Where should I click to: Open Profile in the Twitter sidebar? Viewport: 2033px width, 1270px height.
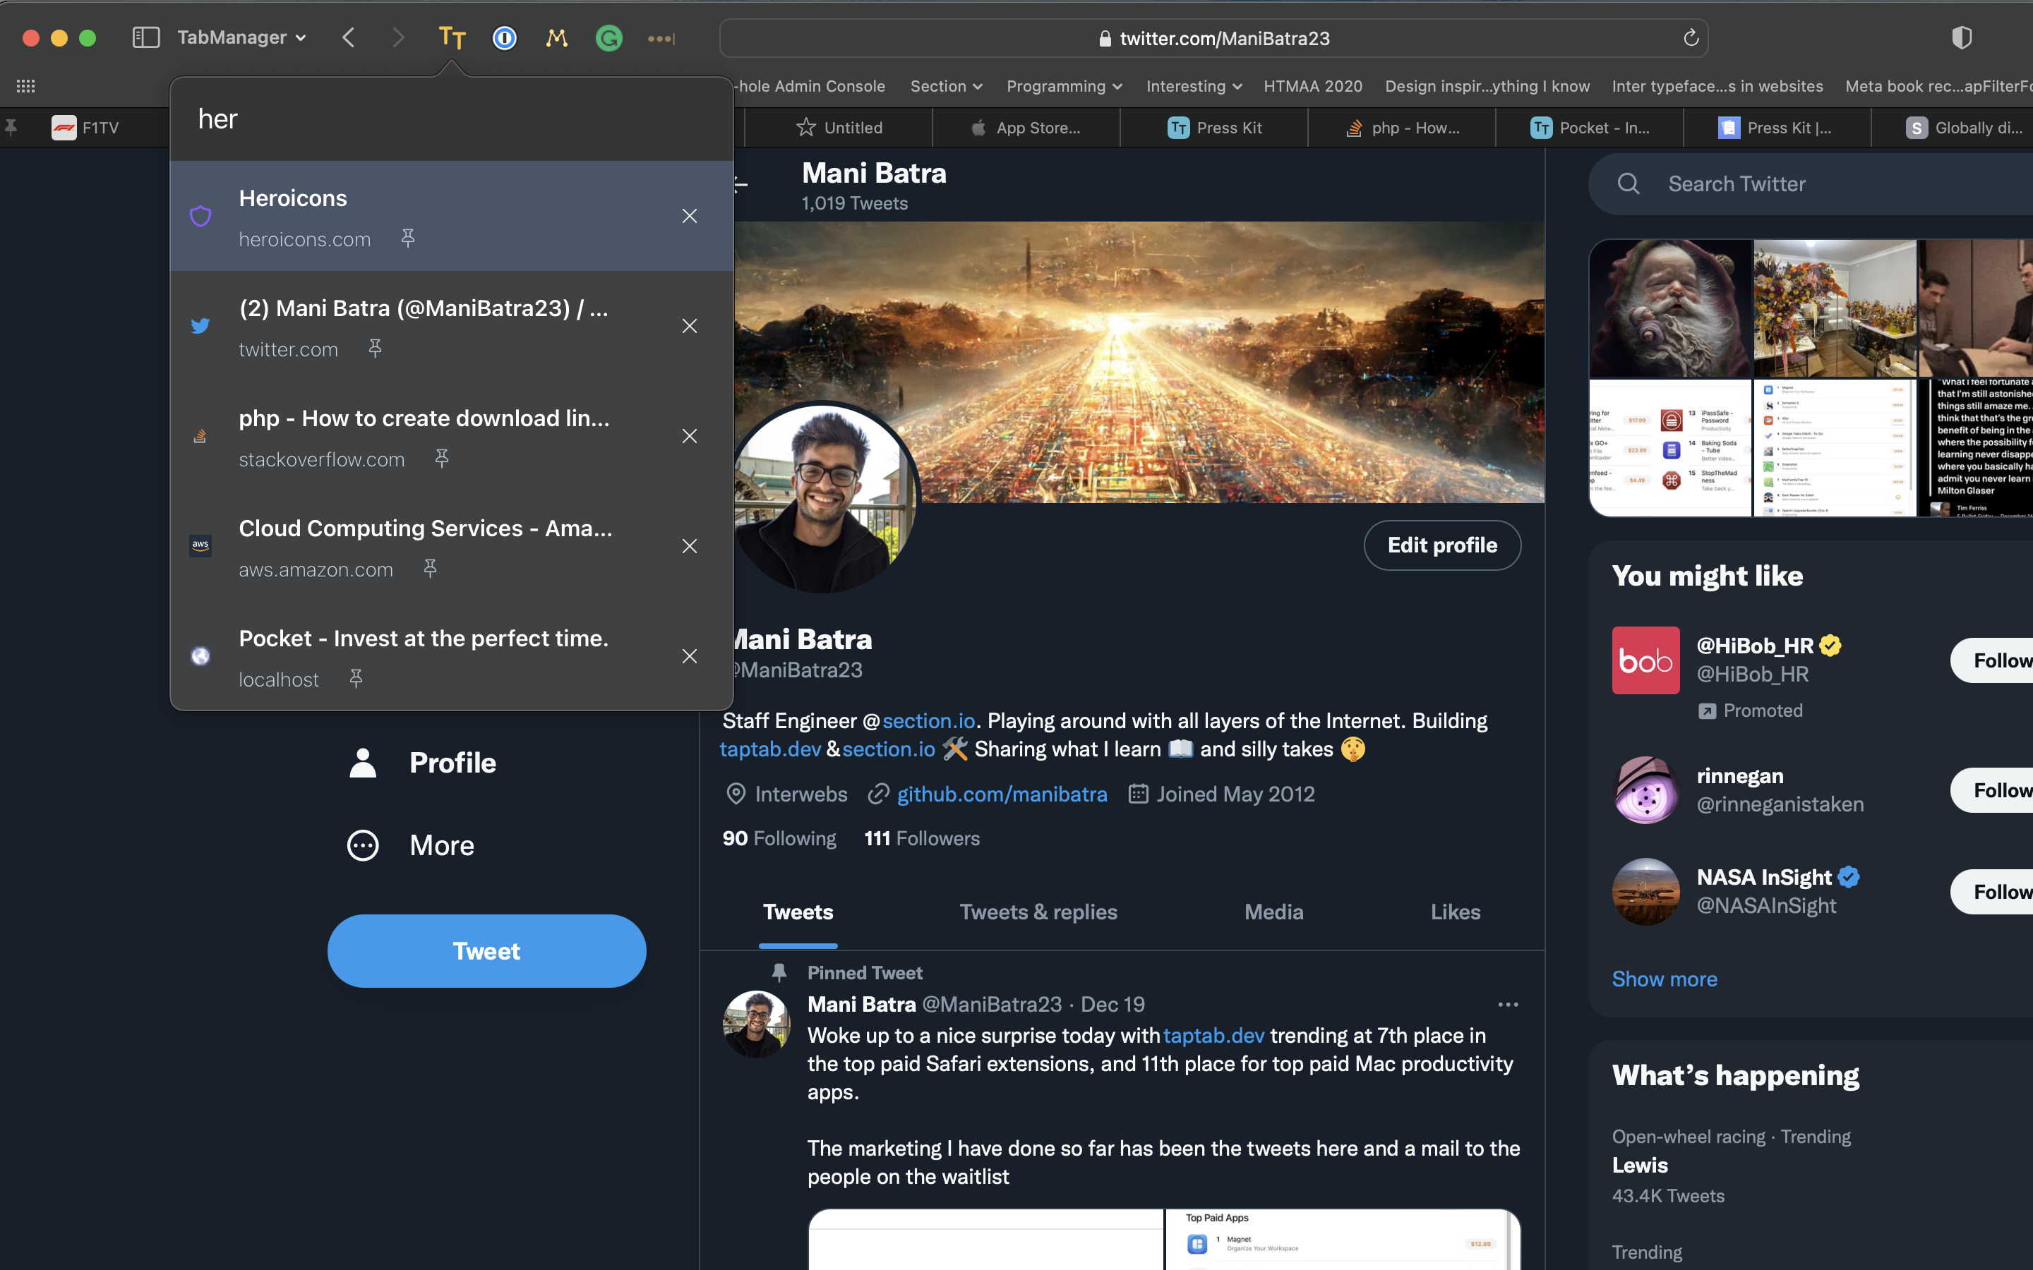(421, 763)
